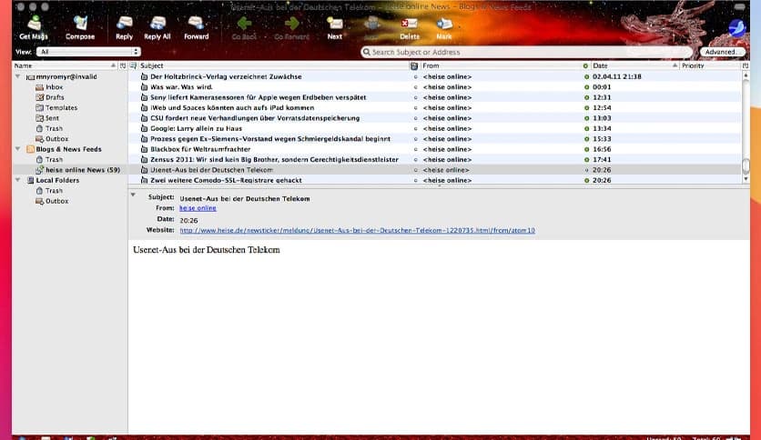Image resolution: width=761 pixels, height=440 pixels.
Task: Open the heise.de newsticker website link
Action: click(x=357, y=230)
